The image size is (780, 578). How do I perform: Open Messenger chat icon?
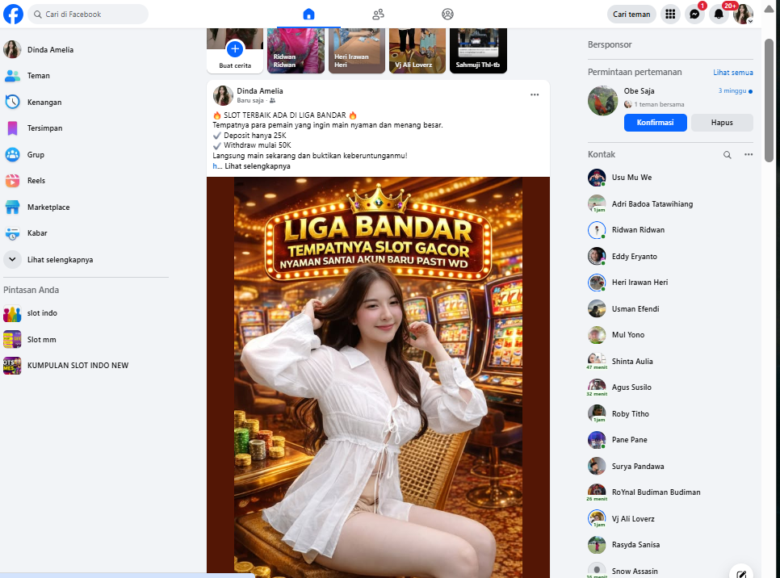pyautogui.click(x=694, y=14)
